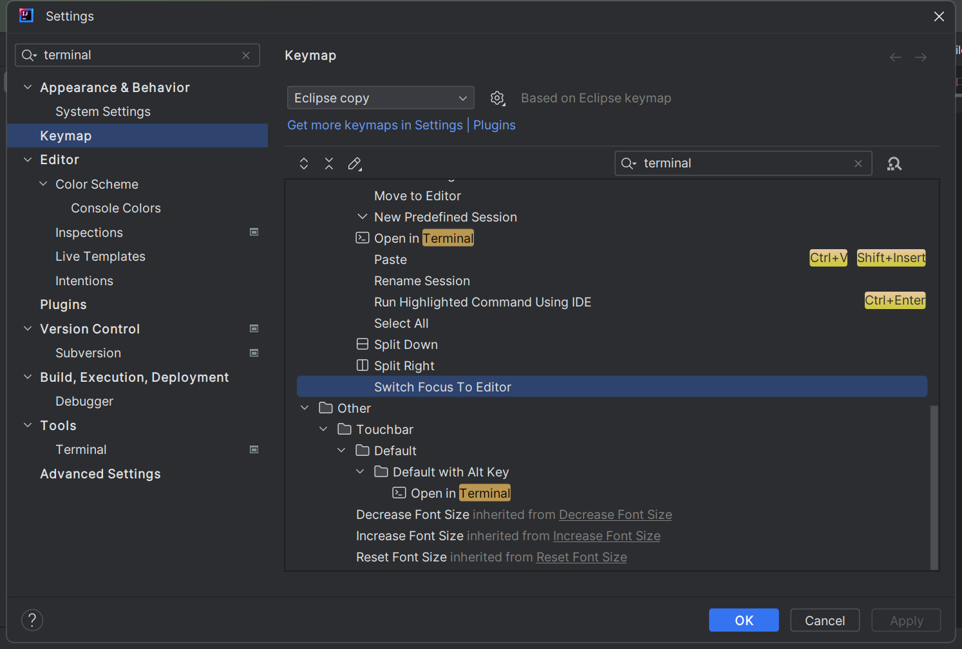Collapse the Appearance & Behavior section
This screenshot has width=962, height=649.
click(28, 87)
